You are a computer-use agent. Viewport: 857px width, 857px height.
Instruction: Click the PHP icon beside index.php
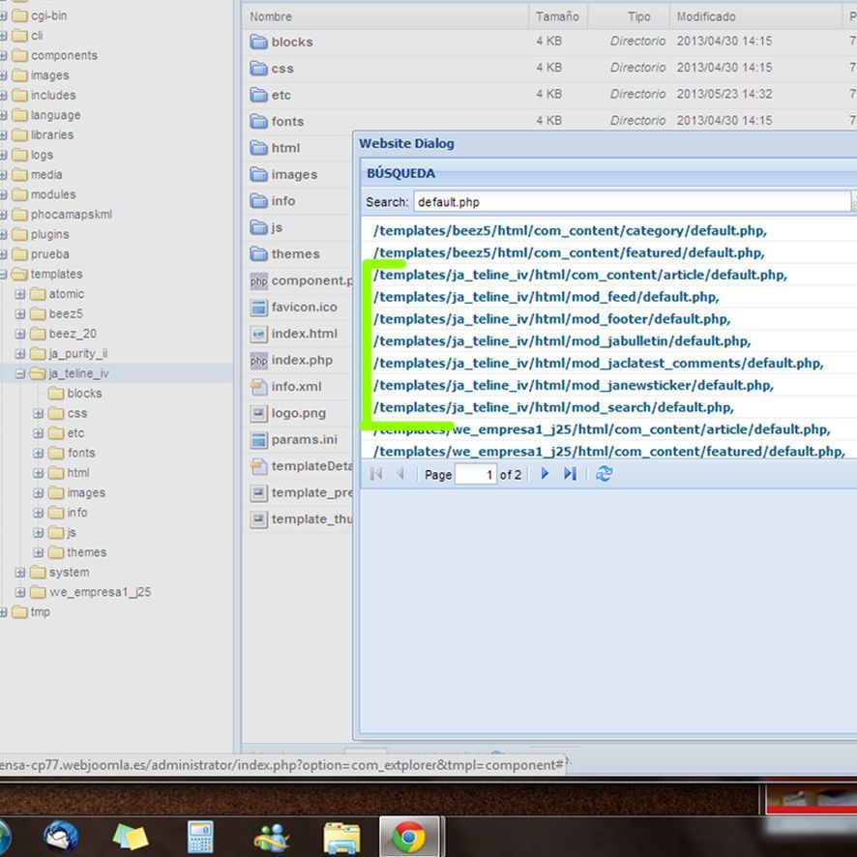tap(258, 360)
